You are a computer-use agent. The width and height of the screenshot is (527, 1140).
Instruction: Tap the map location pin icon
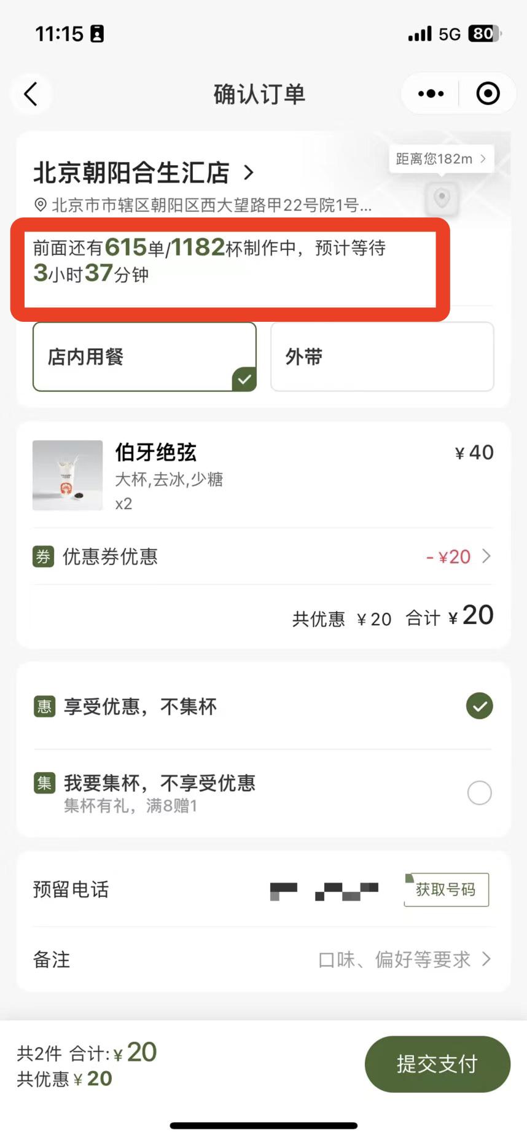click(x=442, y=198)
